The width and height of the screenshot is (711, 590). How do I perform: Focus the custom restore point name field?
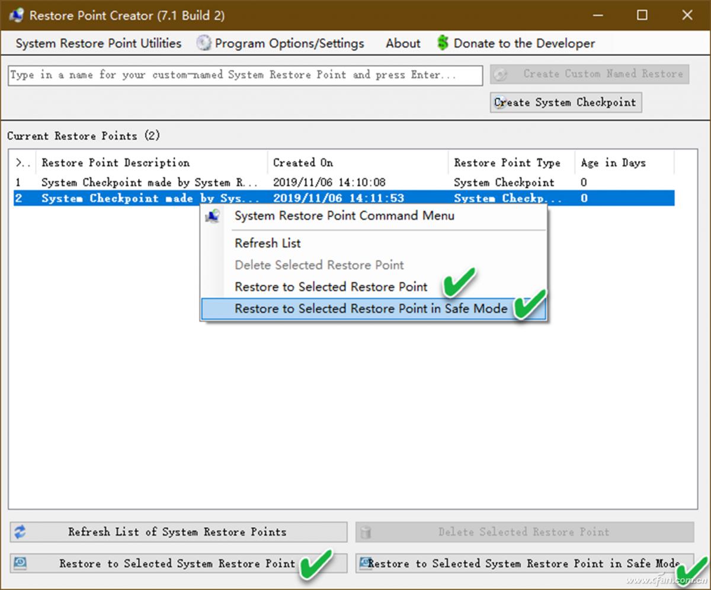[245, 75]
